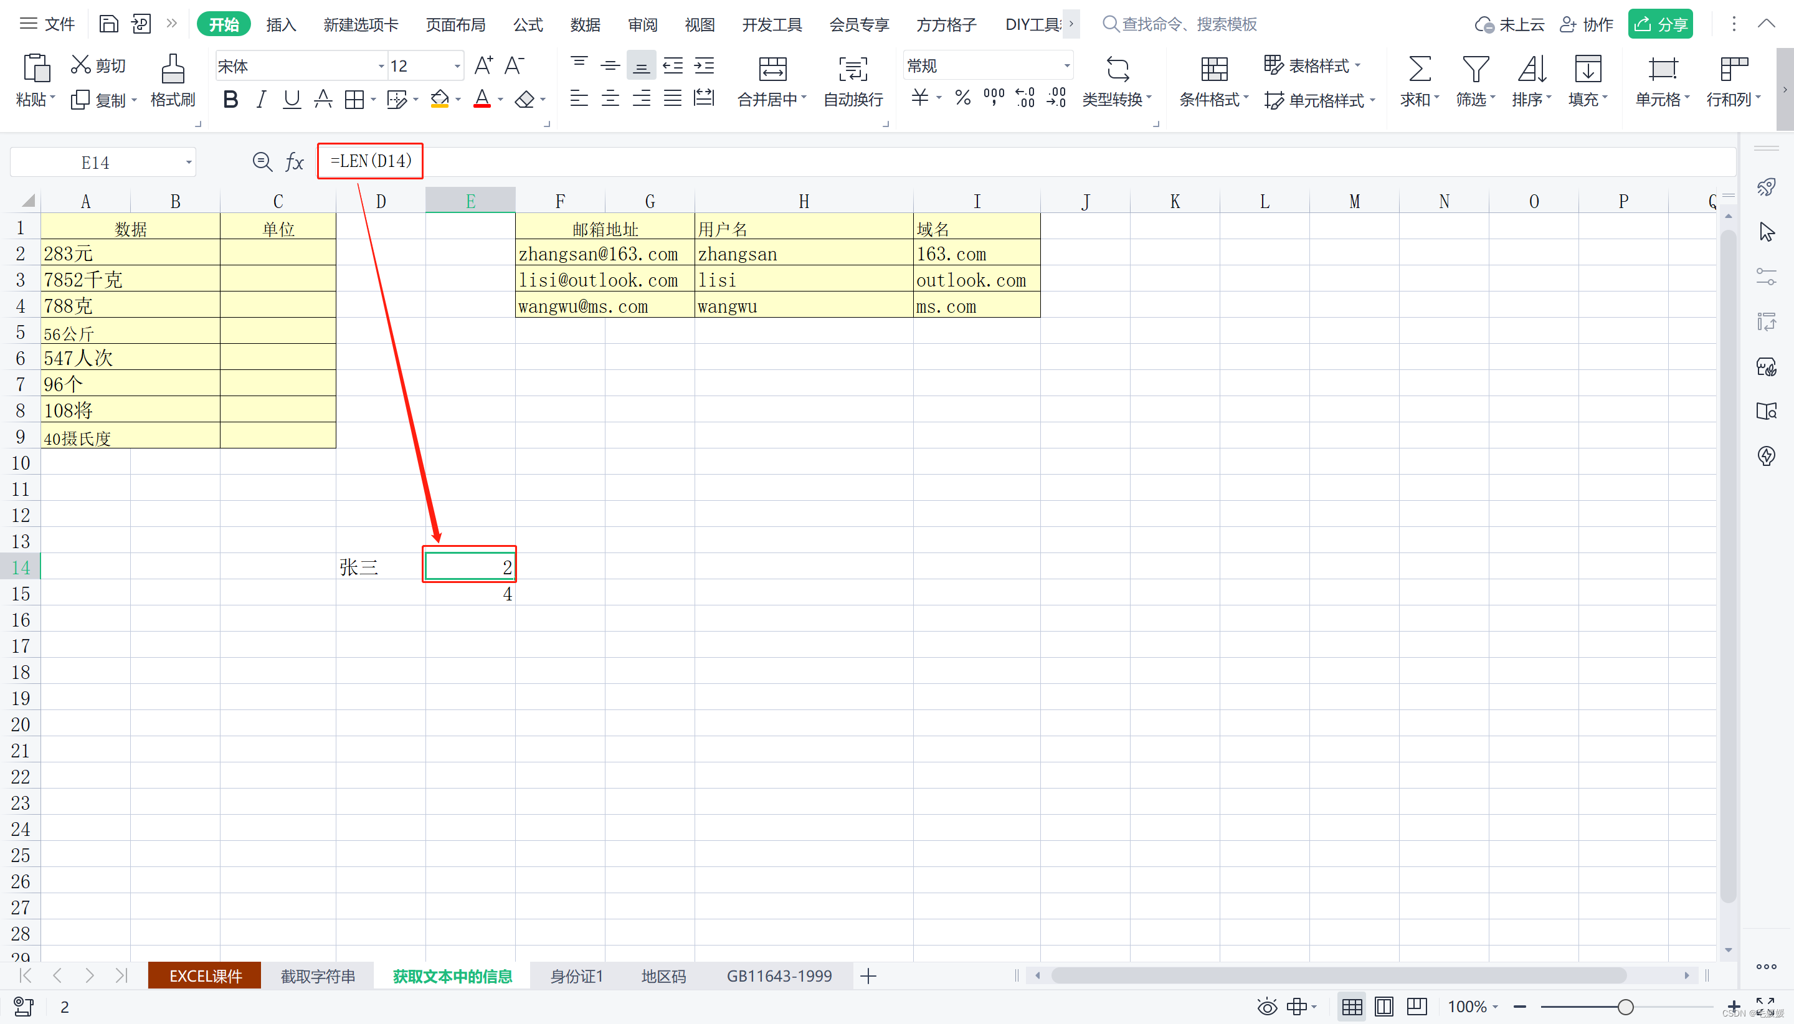Click the green 分享 share button
Screen dimensions: 1794x1024
(1659, 25)
